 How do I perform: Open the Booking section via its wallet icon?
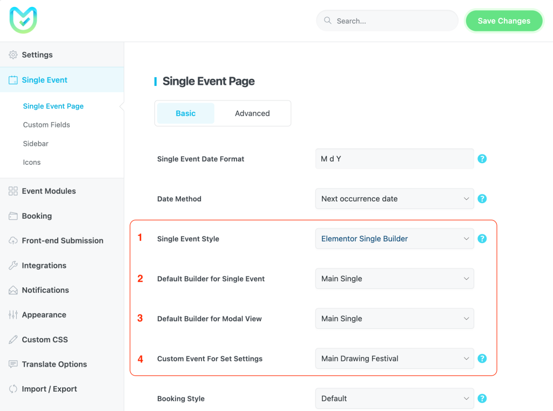(x=12, y=215)
